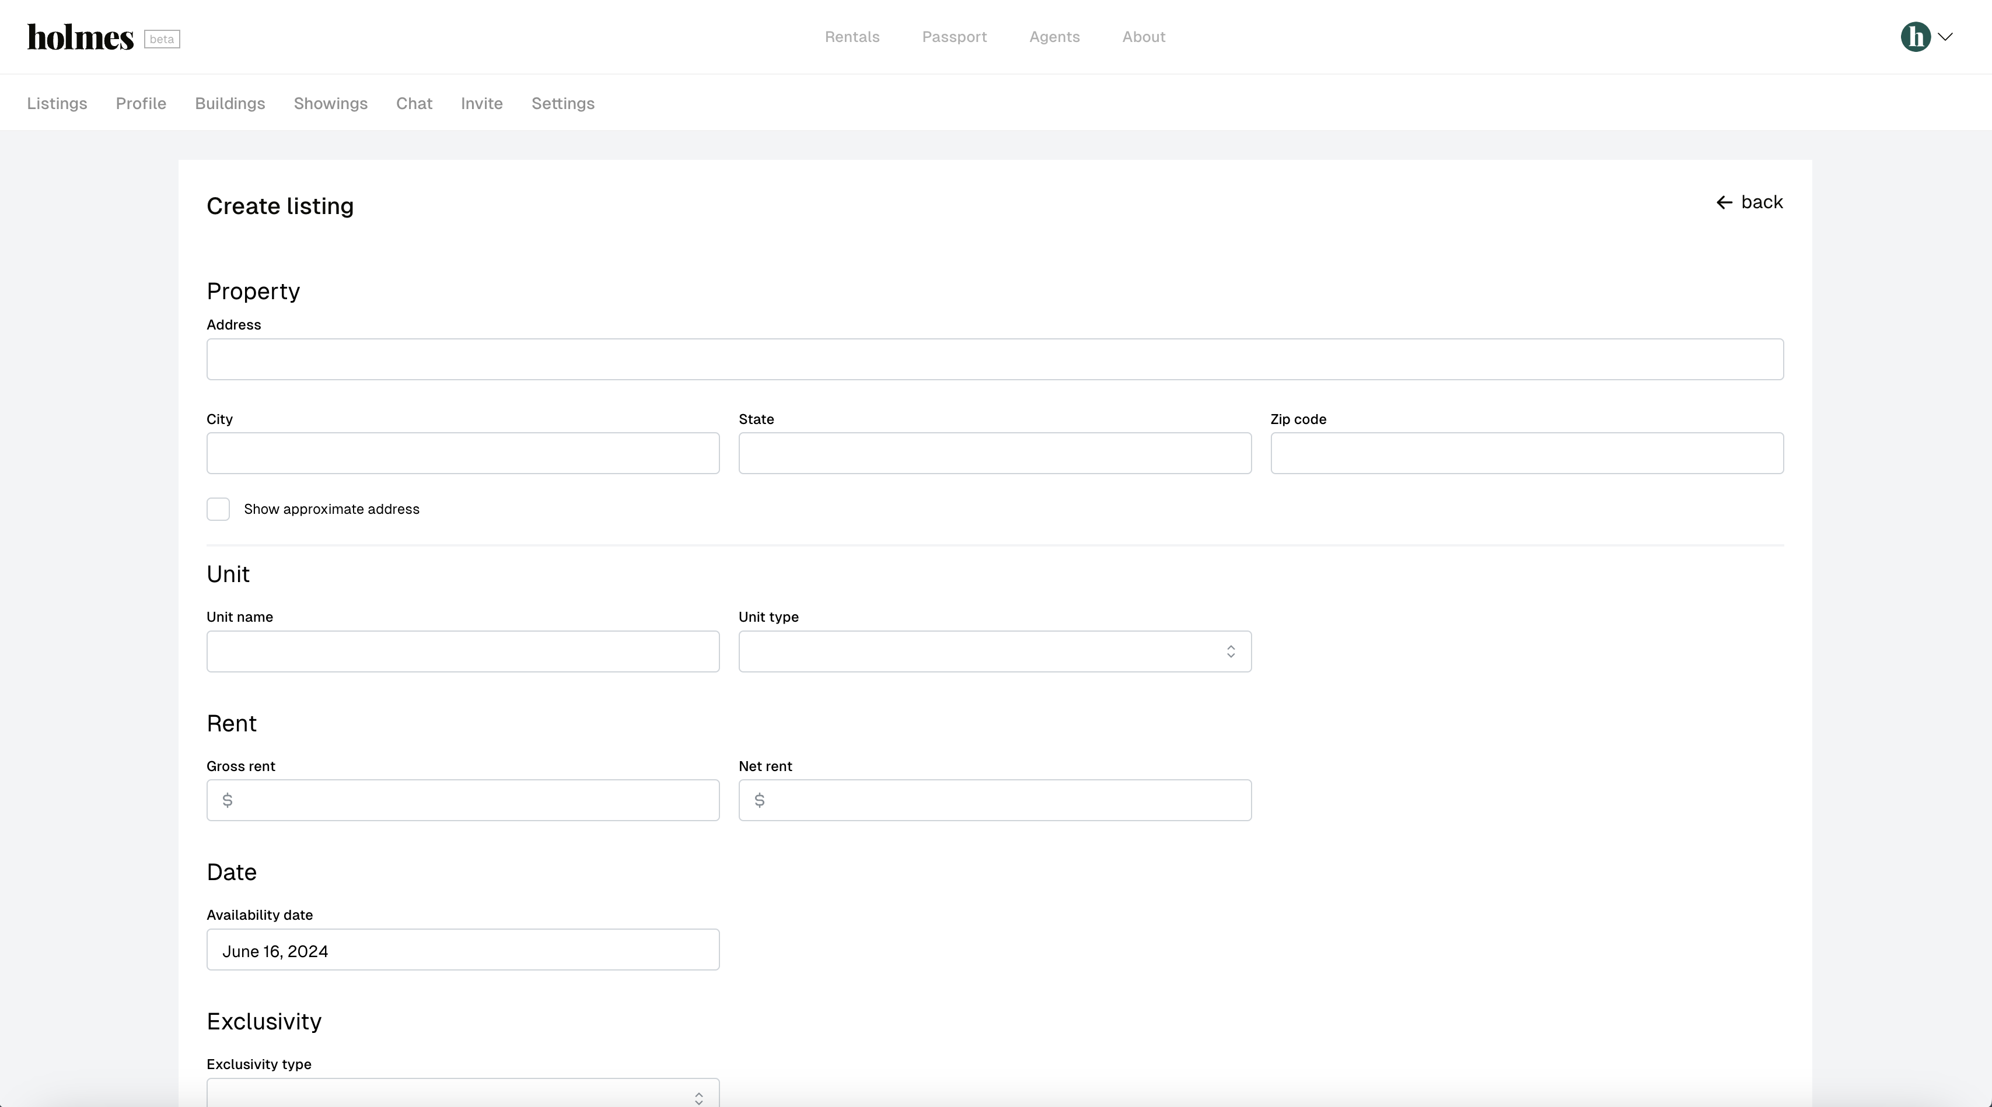Enable Show approximate address checkbox

218,509
